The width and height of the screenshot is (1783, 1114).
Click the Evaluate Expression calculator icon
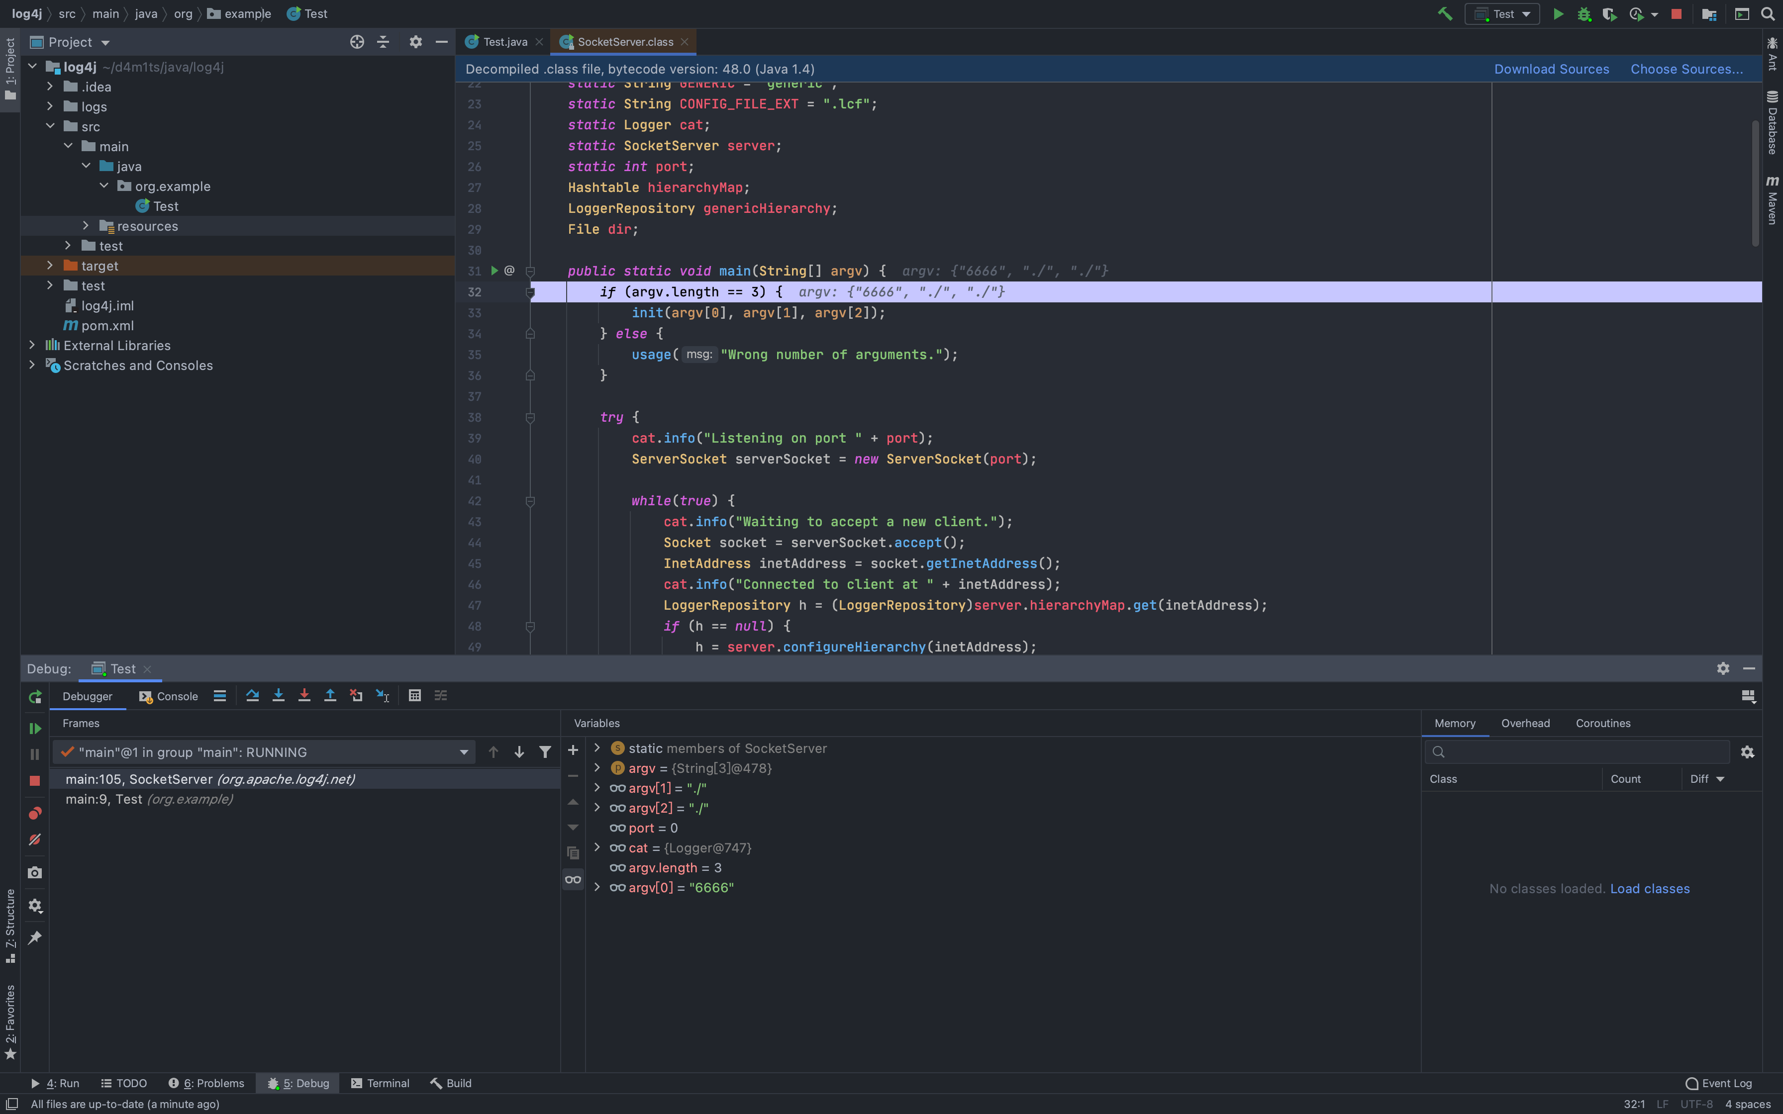[415, 696]
